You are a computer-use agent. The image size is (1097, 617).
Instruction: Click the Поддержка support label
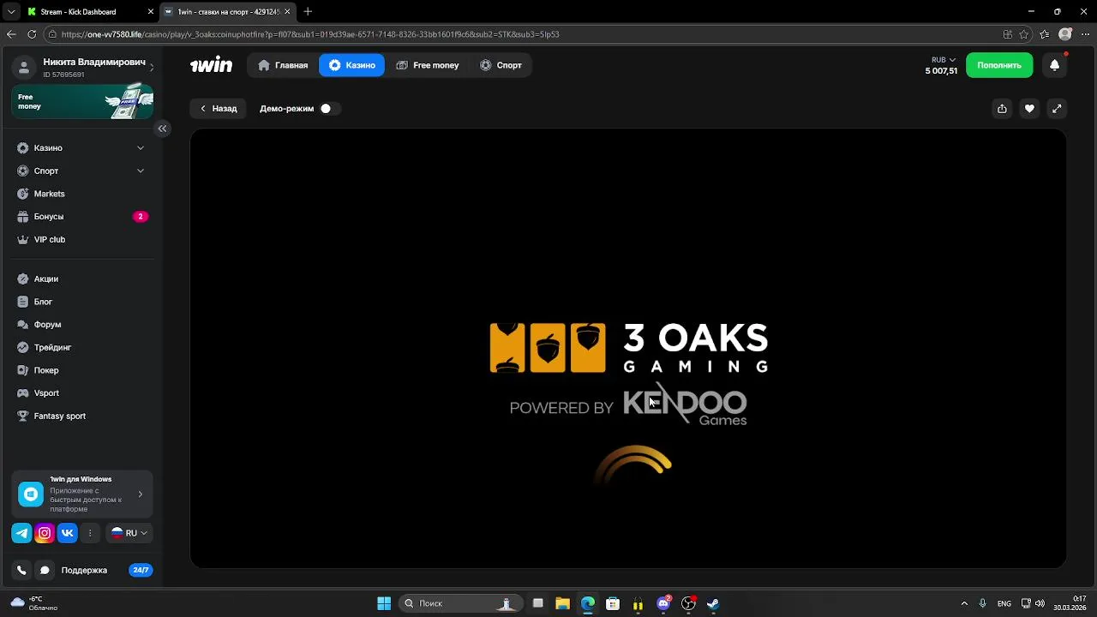coord(84,571)
